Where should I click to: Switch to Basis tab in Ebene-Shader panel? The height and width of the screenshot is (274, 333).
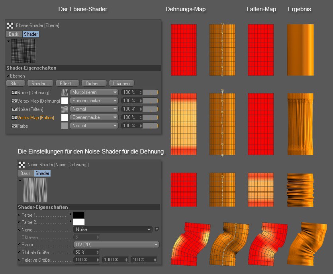pos(14,34)
